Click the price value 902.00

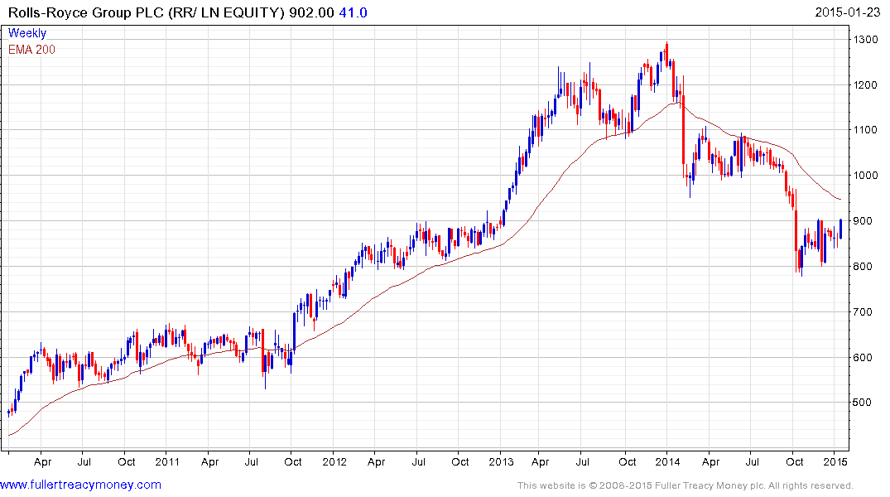[x=311, y=12]
